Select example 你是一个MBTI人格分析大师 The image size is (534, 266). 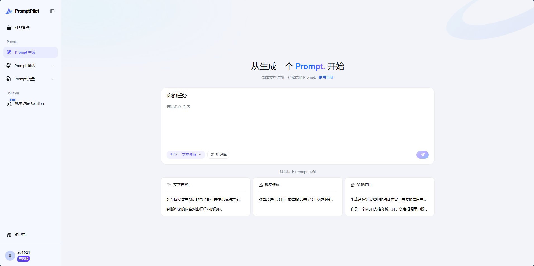(389, 209)
